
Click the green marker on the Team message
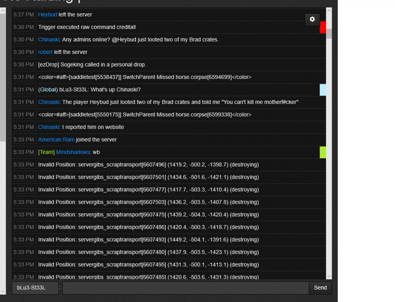point(322,152)
